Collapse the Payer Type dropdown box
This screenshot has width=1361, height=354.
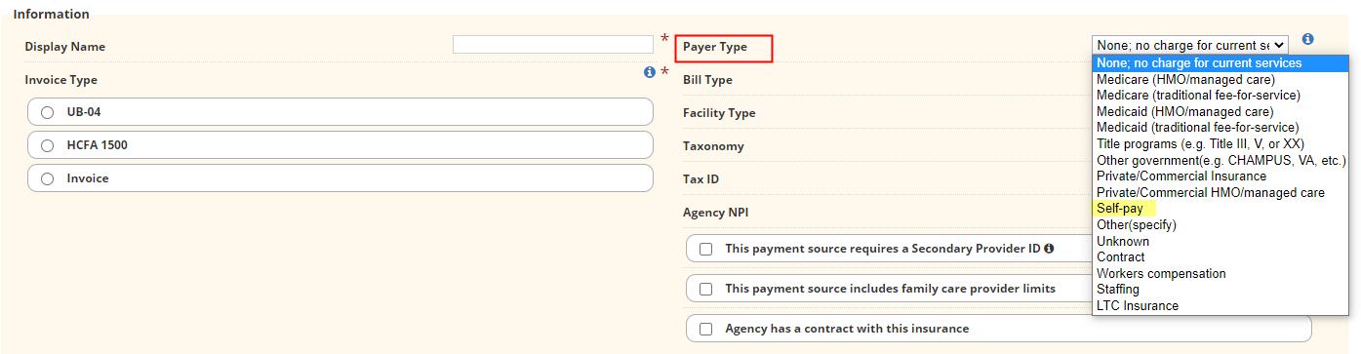pos(1190,45)
